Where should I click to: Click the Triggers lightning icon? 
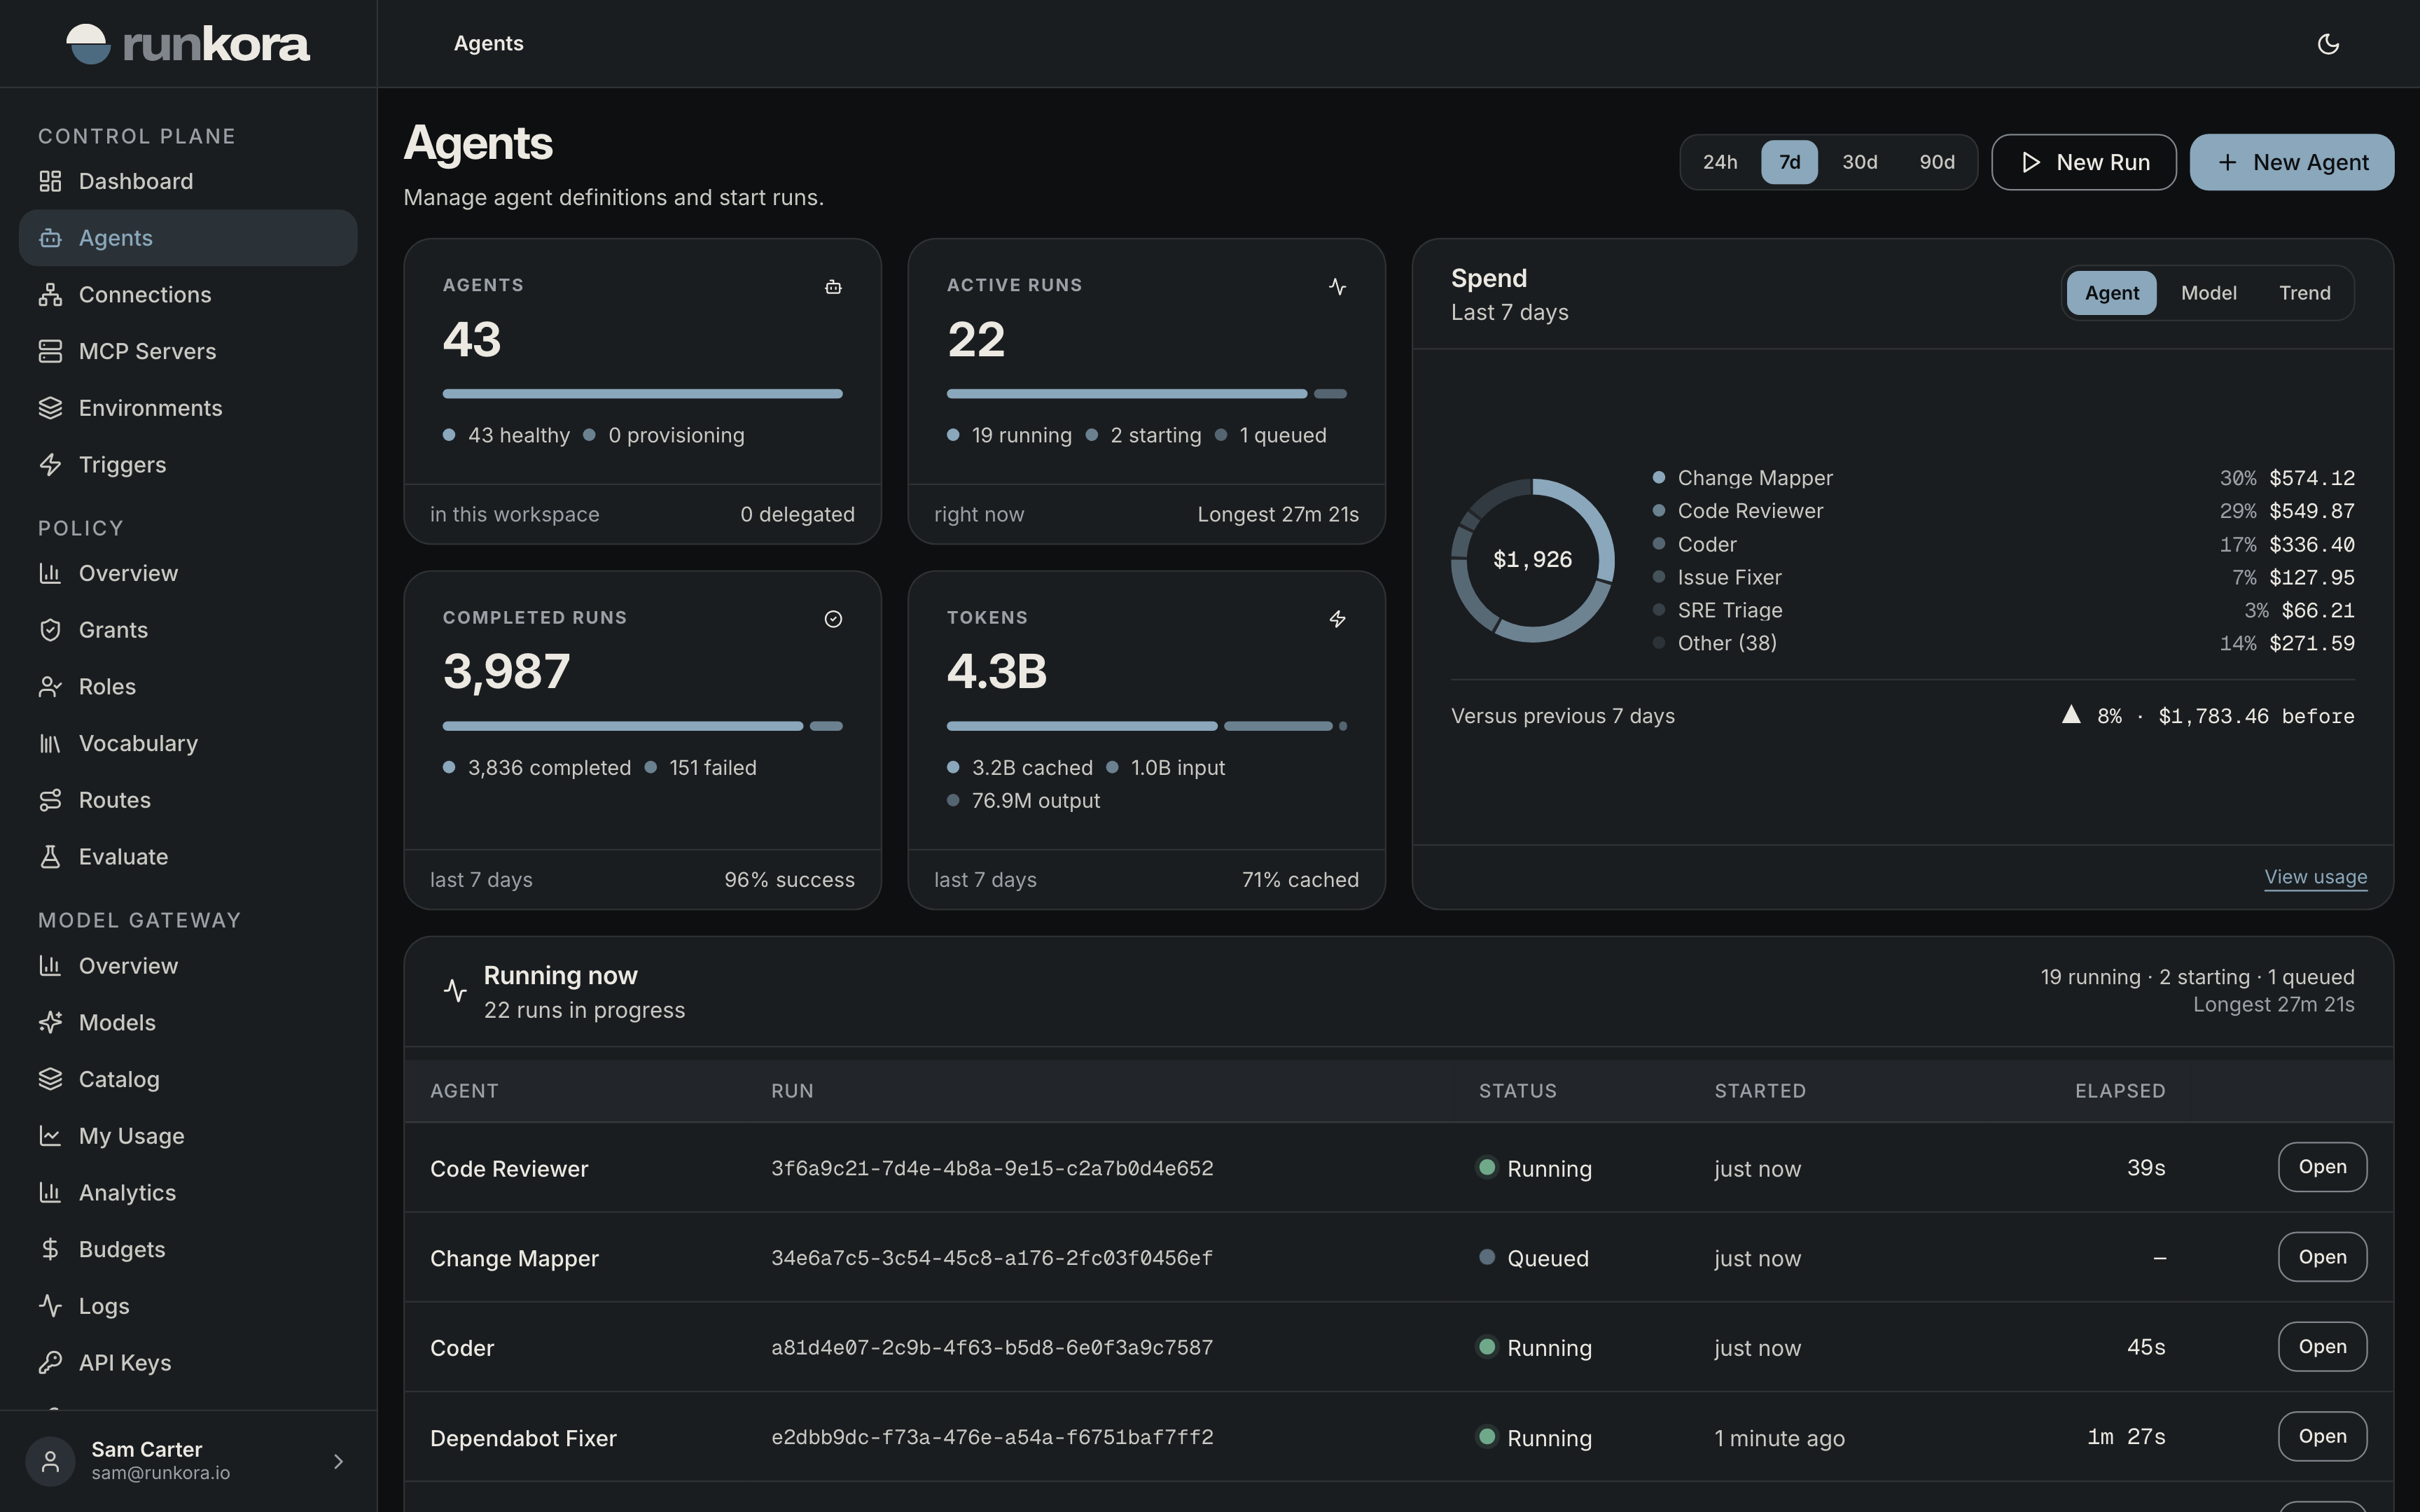pyautogui.click(x=50, y=464)
